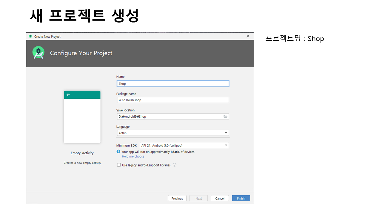Viewport: 382px width, 214px height.
Task: Open the Help me choose link
Action: 133,156
